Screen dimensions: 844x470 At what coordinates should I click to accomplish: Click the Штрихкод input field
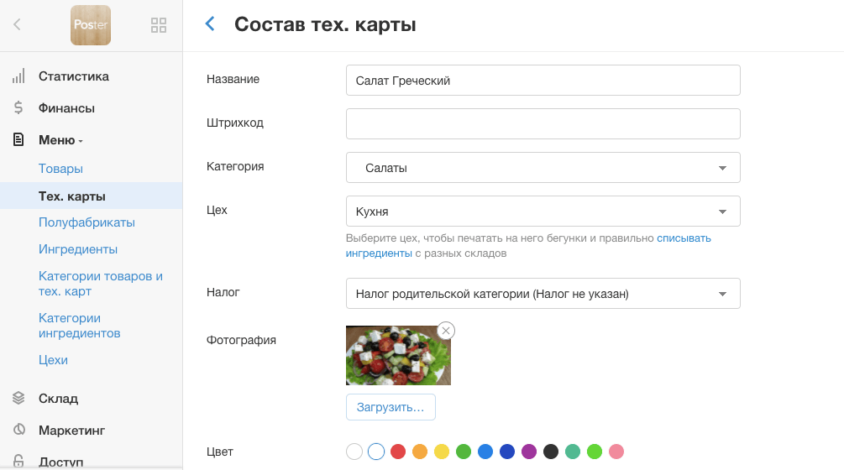[x=543, y=123]
